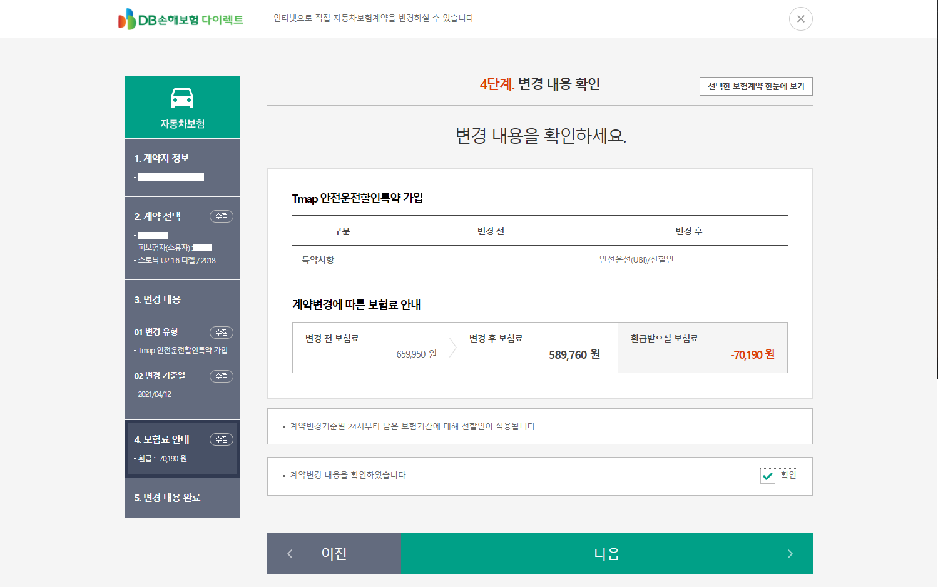
Task: Close the page with the X button
Action: click(800, 19)
